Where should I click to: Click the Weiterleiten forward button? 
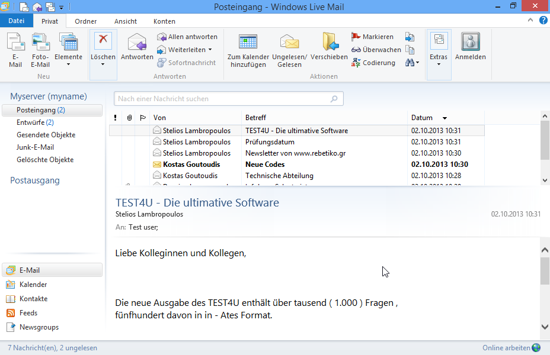coord(181,50)
